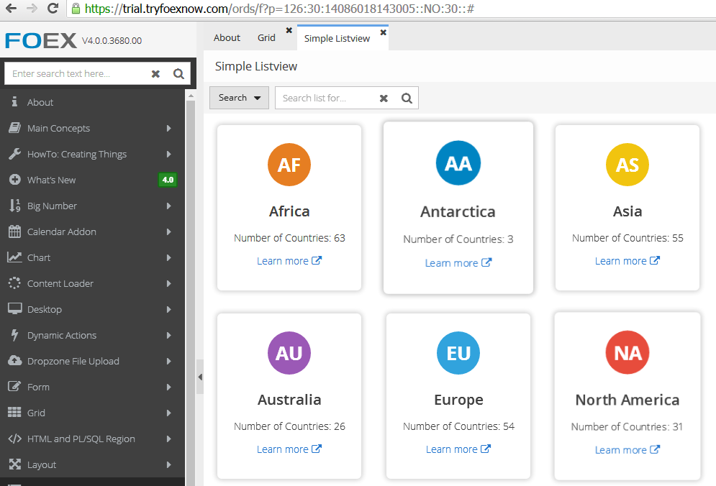Switch to the Grid tab
Screen dimensions: 716x486
266,37
